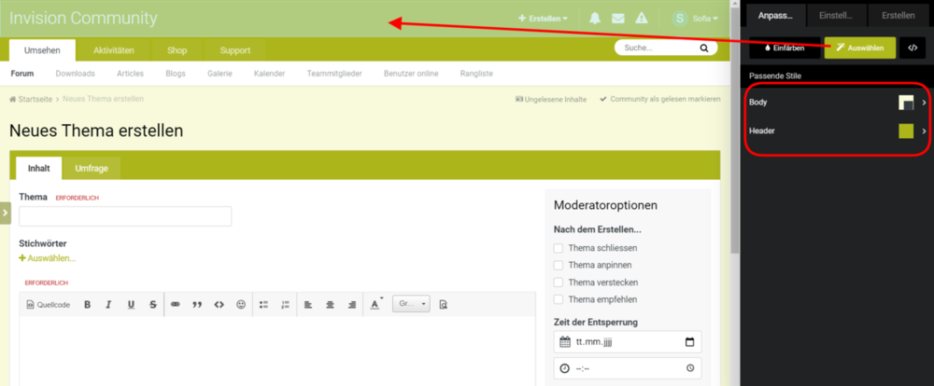Apply underline formatting in editor
Screen dimensions: 934x386
131,305
